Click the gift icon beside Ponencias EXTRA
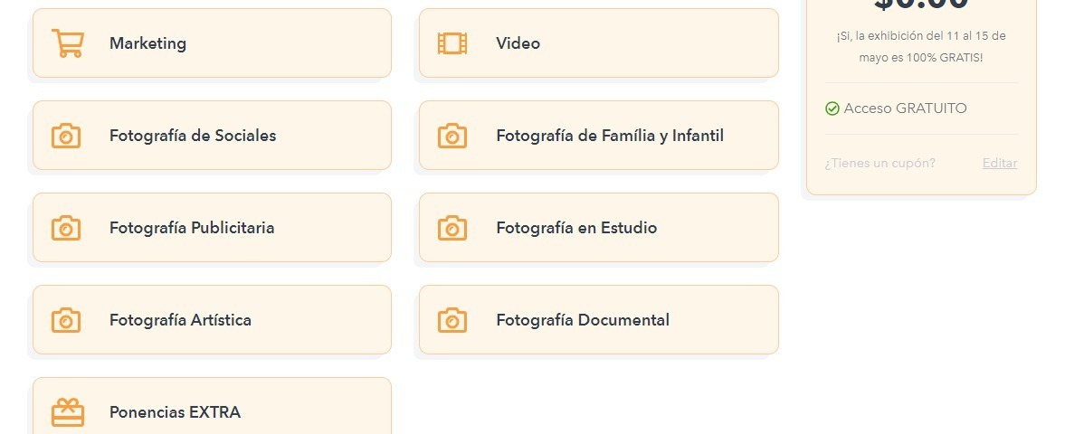Viewport: 1065px width, 434px height. point(67,412)
